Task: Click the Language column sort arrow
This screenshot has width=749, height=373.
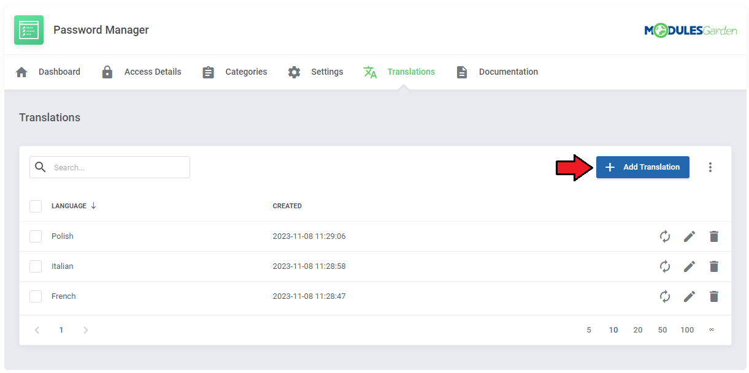Action: [x=93, y=206]
